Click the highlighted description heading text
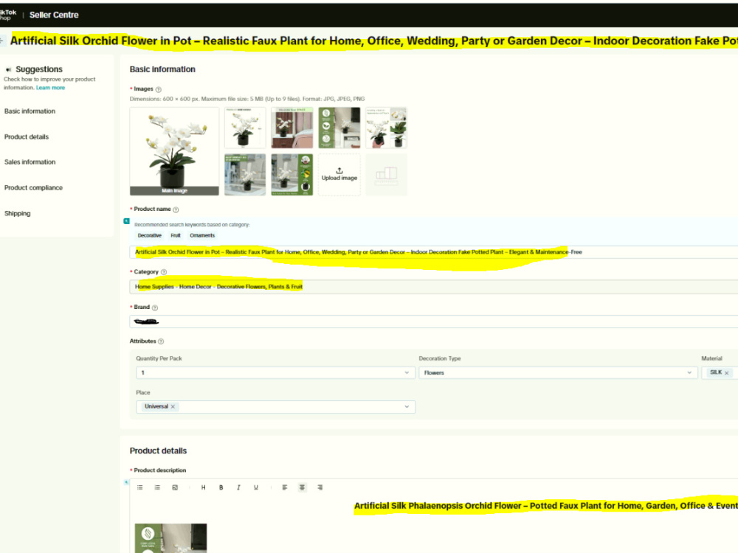This screenshot has height=553, width=738. point(546,506)
